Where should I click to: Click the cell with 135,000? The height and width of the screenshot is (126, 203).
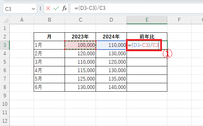coord(111,79)
